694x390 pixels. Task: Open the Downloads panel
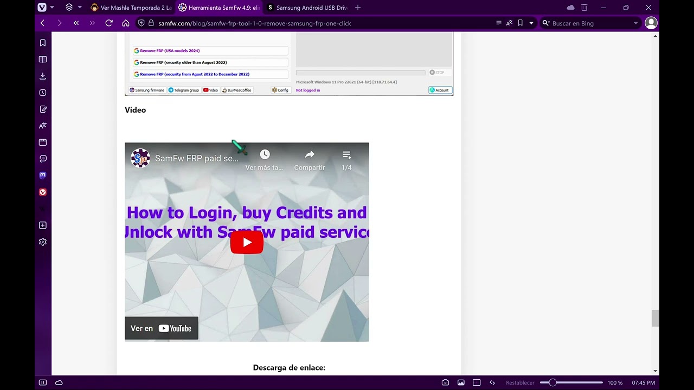click(x=43, y=76)
